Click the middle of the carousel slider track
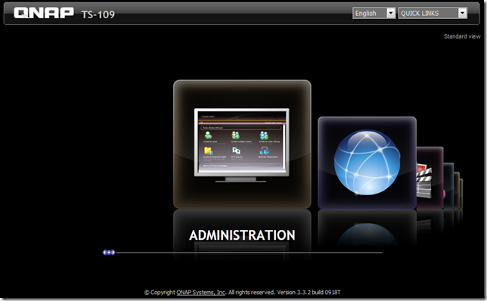487x301 pixels. click(x=249, y=253)
